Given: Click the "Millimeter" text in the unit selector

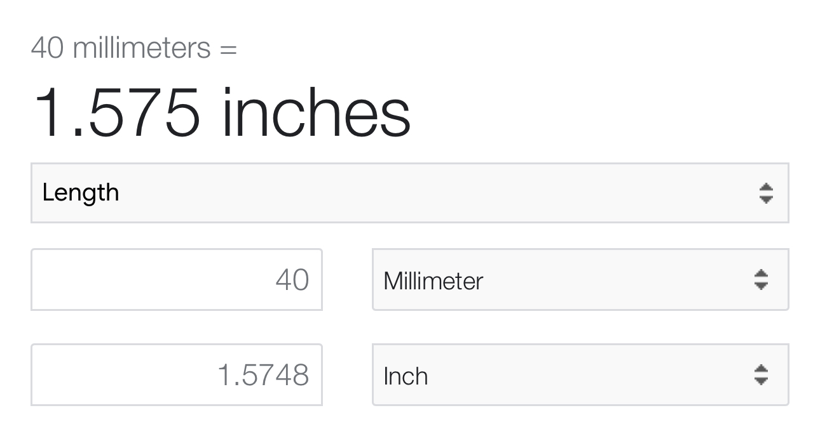Looking at the screenshot, I should (x=434, y=280).
